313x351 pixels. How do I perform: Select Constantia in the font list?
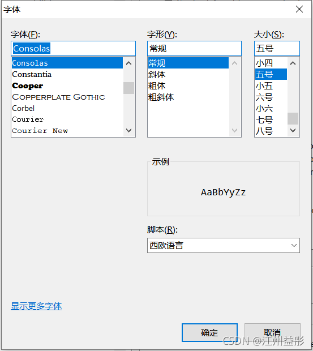tap(67, 74)
